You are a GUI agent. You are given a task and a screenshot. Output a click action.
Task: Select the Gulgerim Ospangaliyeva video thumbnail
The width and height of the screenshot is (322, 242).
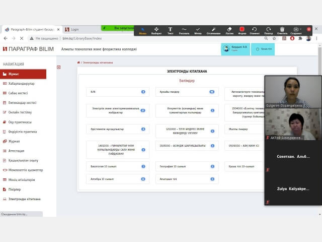293,92
